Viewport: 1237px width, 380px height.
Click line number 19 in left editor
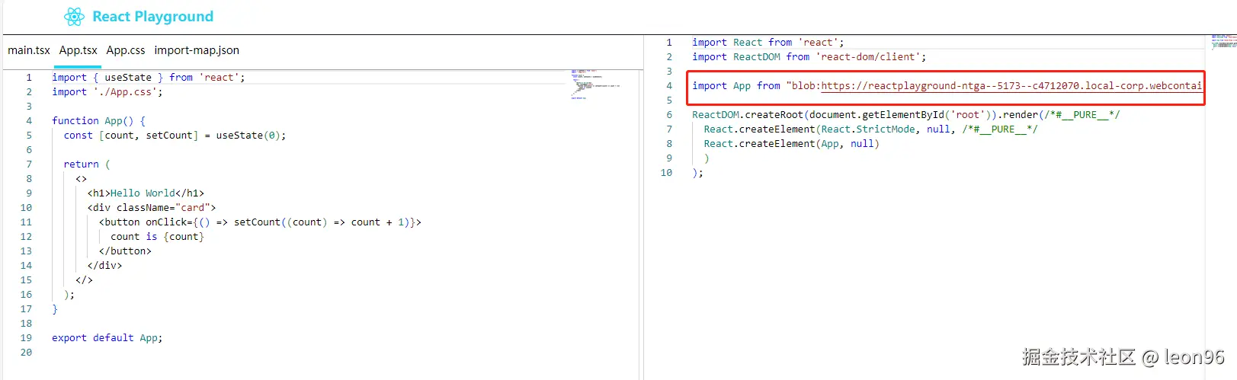point(26,338)
